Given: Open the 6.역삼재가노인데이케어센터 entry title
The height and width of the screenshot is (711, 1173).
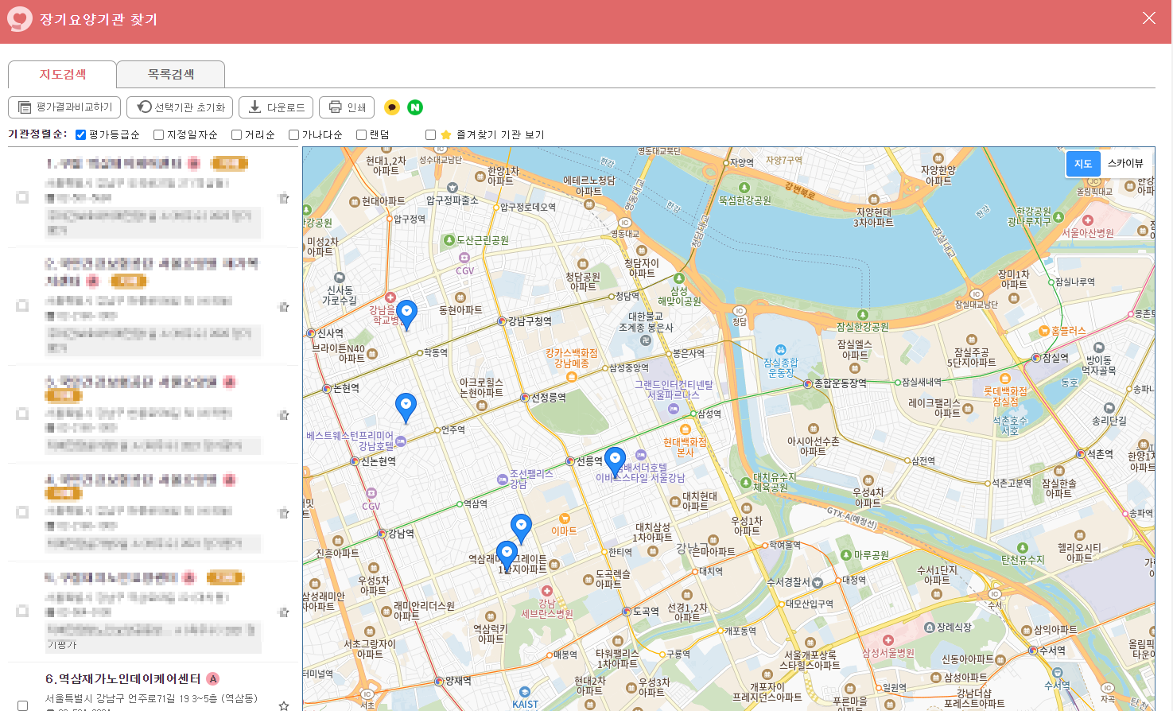Looking at the screenshot, I should [x=123, y=679].
